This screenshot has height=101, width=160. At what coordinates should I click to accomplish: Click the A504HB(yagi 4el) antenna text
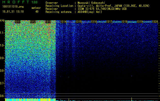click(90, 12)
